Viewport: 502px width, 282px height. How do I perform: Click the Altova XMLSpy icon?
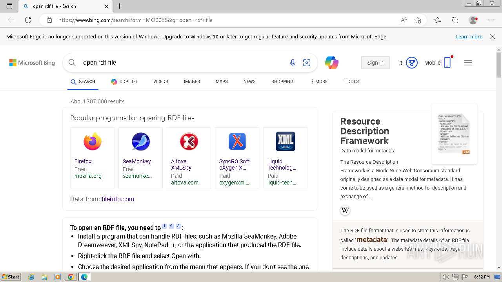[189, 141]
